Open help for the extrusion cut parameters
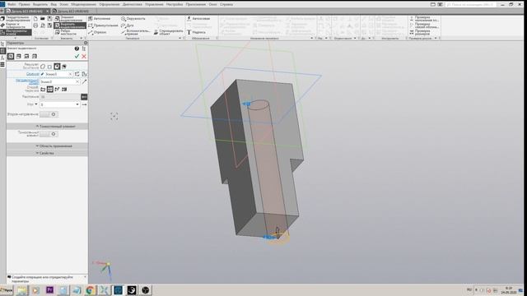 (x=77, y=49)
